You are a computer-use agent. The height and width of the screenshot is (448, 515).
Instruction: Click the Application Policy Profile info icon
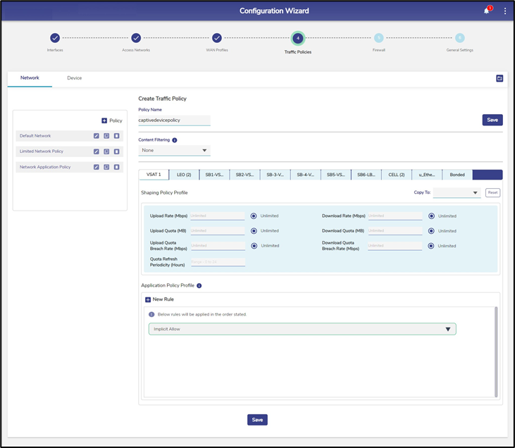199,286
